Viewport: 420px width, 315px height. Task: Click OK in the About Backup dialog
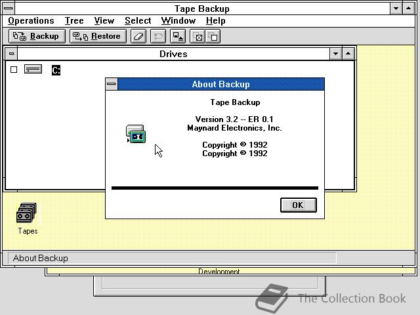tap(299, 205)
